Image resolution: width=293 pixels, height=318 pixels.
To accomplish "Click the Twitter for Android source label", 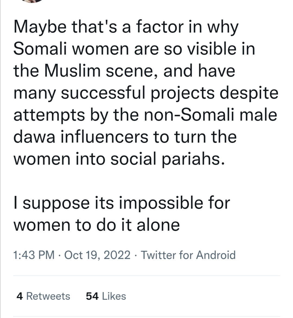I will (188, 255).
